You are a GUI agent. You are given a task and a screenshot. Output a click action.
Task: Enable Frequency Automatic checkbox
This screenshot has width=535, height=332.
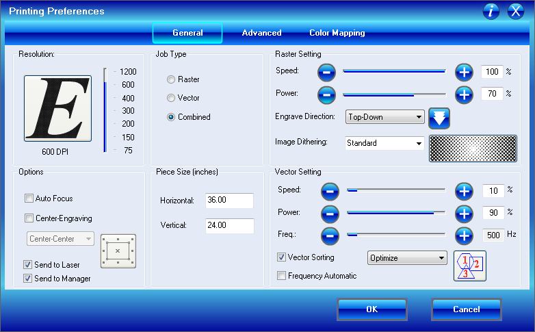click(x=281, y=276)
